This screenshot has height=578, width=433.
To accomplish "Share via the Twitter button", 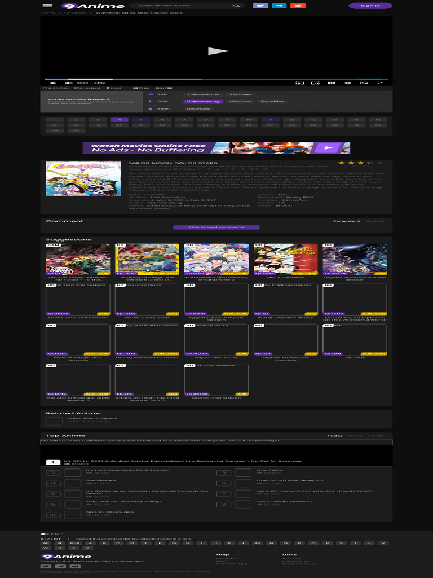I will click(260, 6).
